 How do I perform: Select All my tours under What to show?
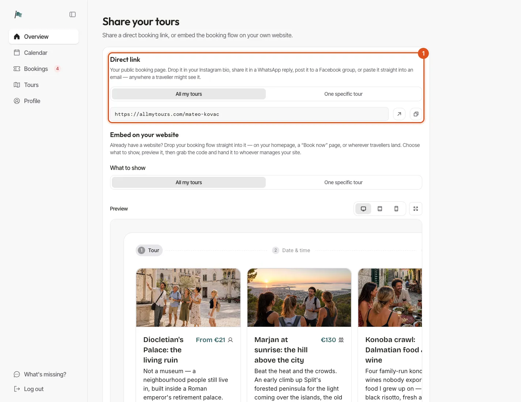click(189, 182)
